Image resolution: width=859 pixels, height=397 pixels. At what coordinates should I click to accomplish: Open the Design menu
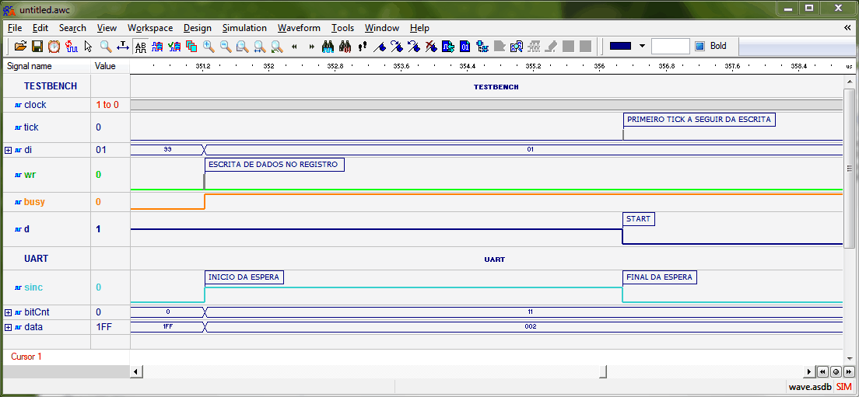[x=197, y=28]
